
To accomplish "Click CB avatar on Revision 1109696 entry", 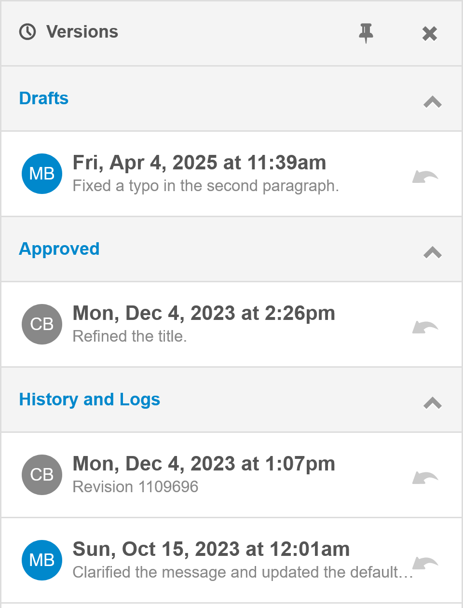I will coord(42,475).
